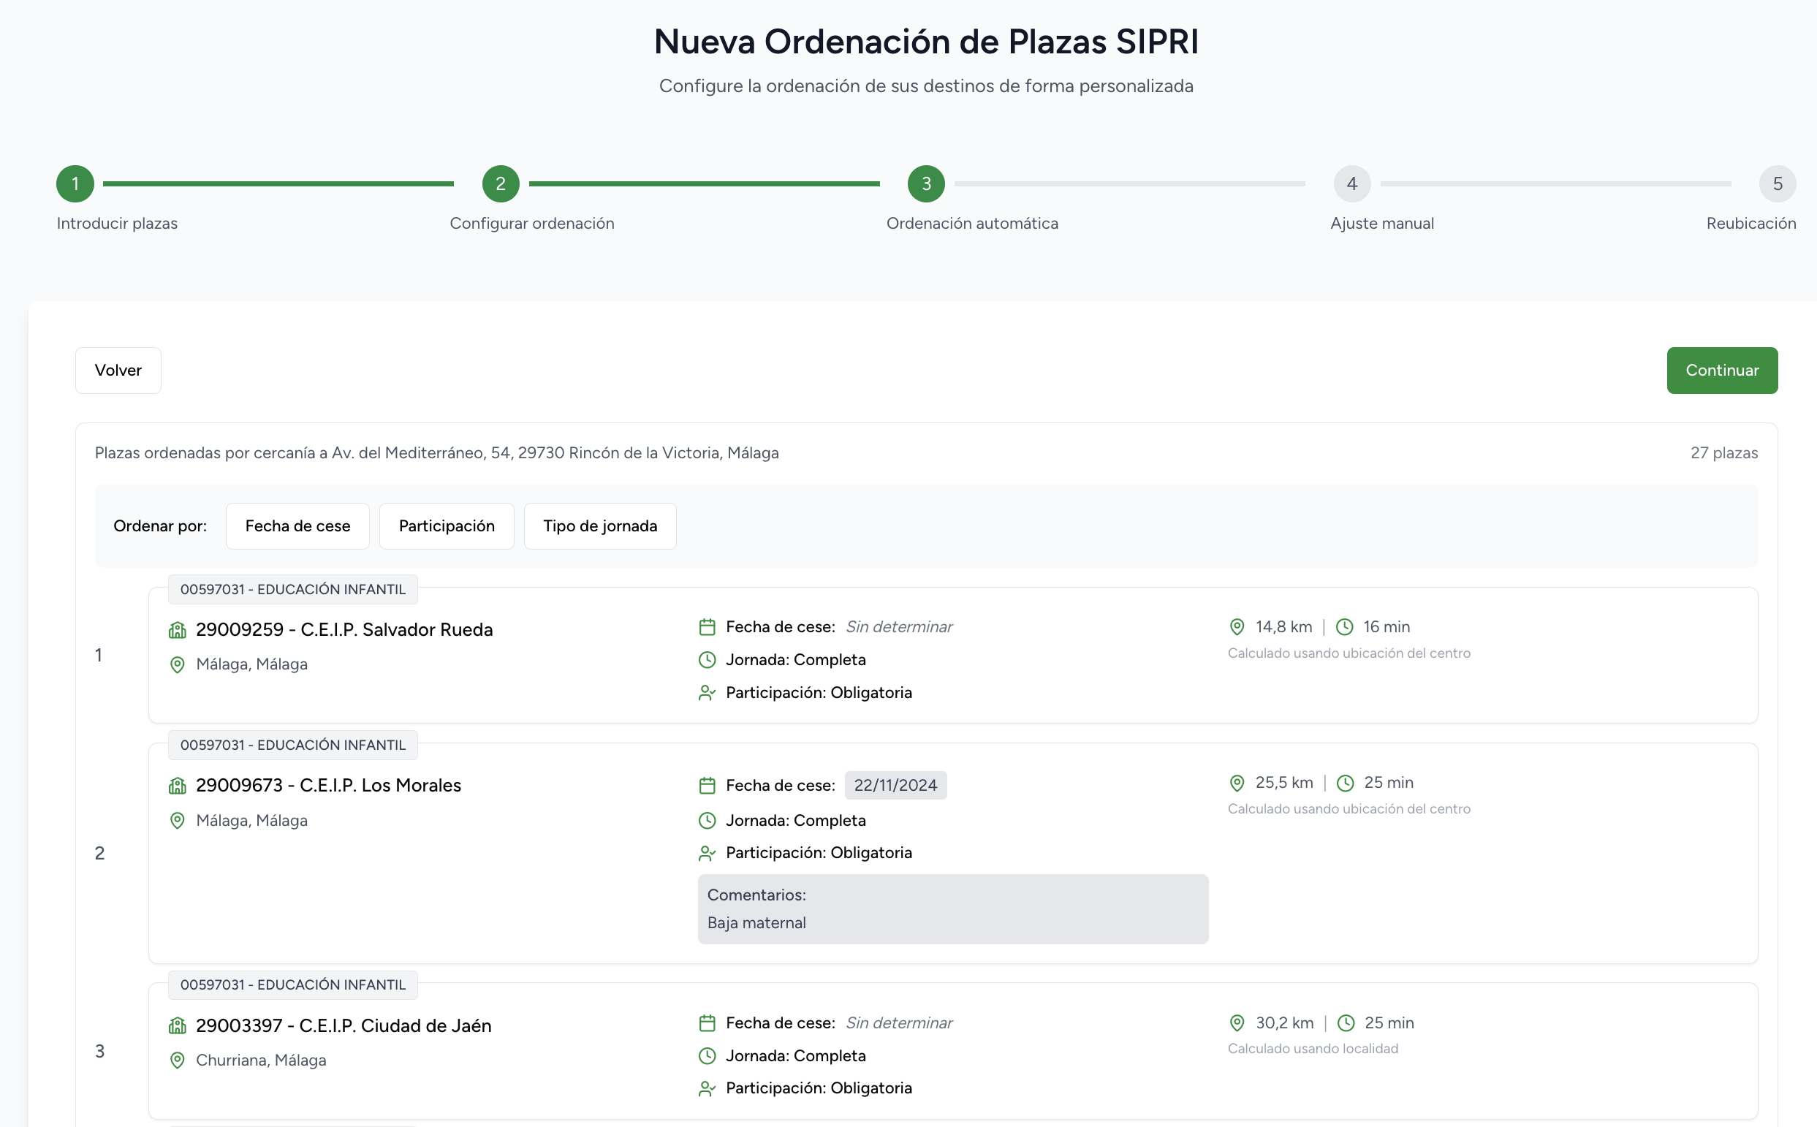Image resolution: width=1817 pixels, height=1127 pixels.
Task: Click Participación person icon in Salvador Rueda card
Action: (708, 693)
